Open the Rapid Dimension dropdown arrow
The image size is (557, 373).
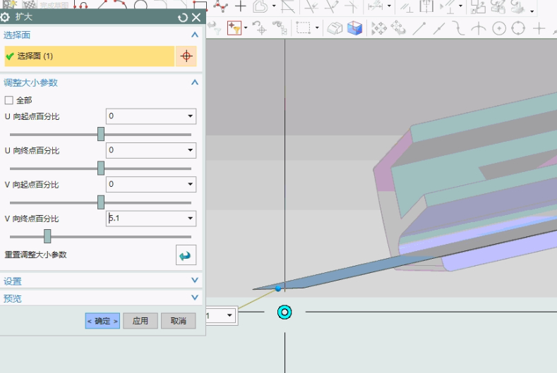389,6
